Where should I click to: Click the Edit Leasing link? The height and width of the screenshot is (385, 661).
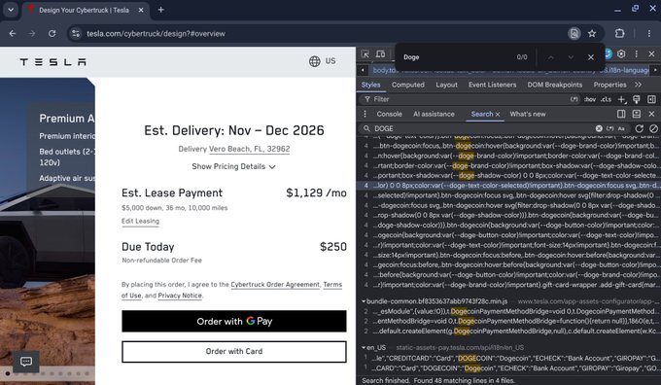coord(140,221)
